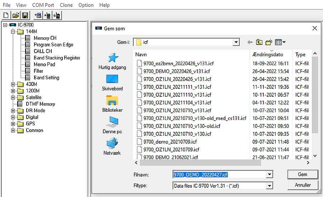Image resolution: width=323 pixels, height=197 pixels.
Task: Click the New file toolbar icon
Action: [6, 15]
